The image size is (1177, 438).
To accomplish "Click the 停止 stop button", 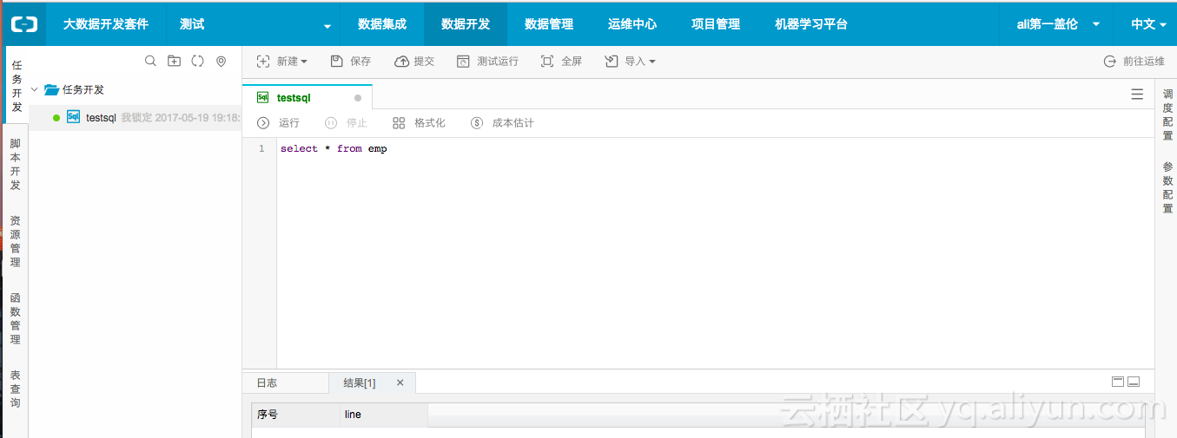I will point(346,123).
